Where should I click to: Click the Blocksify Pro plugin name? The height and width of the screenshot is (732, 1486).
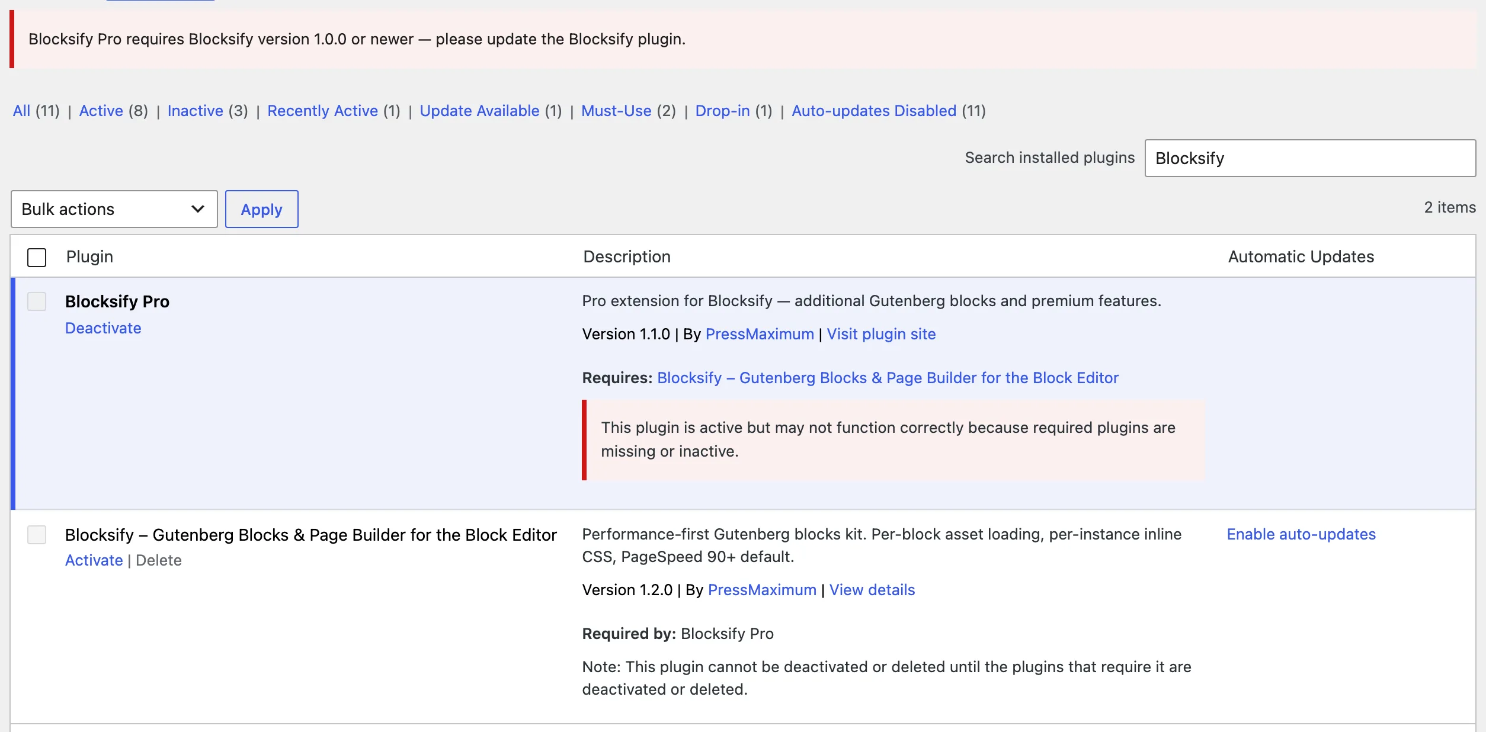117,301
